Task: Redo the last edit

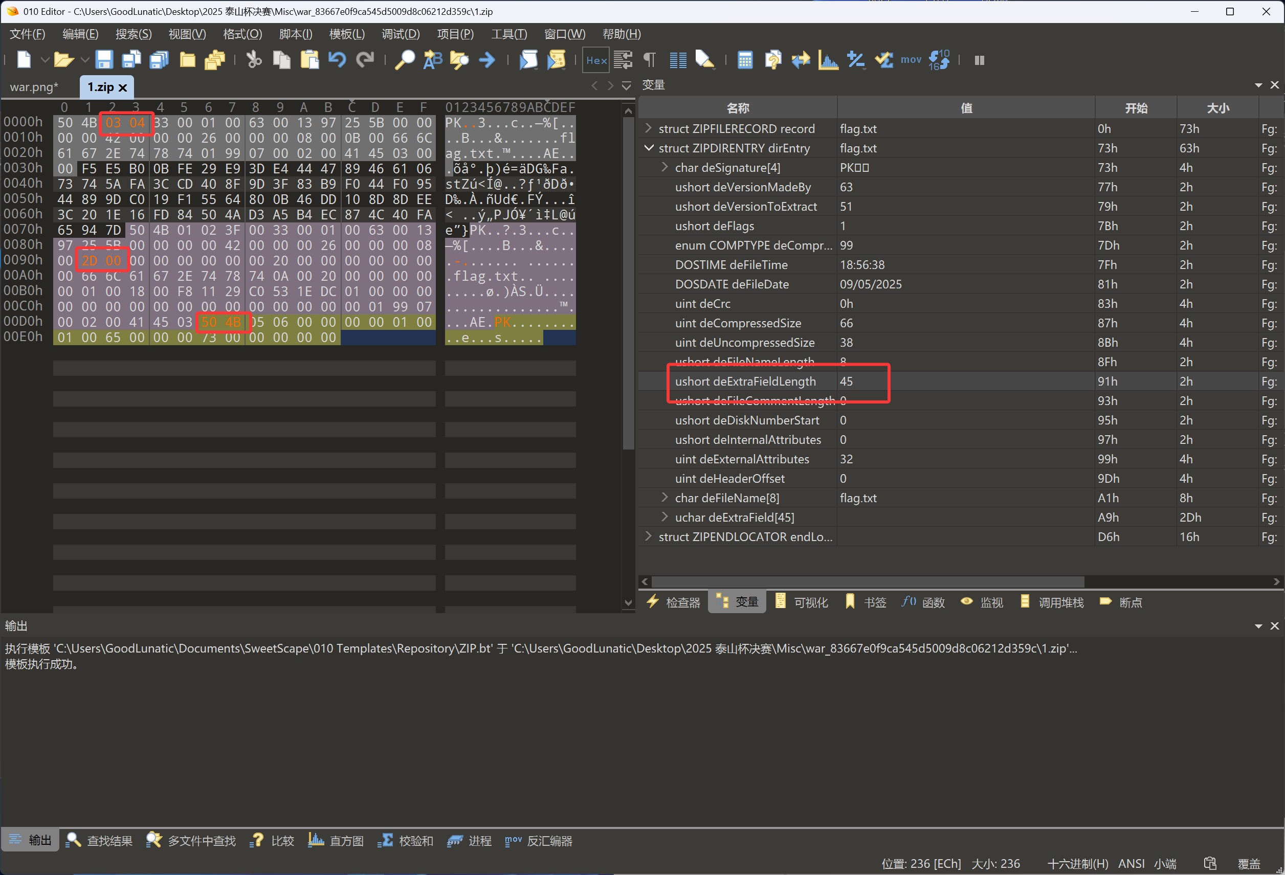Action: [x=365, y=60]
